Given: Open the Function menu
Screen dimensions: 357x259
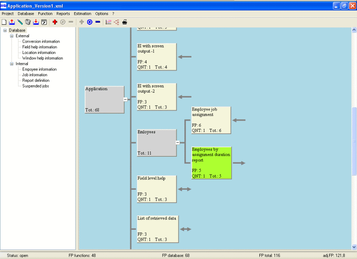Looking at the screenshot, I should (x=45, y=13).
